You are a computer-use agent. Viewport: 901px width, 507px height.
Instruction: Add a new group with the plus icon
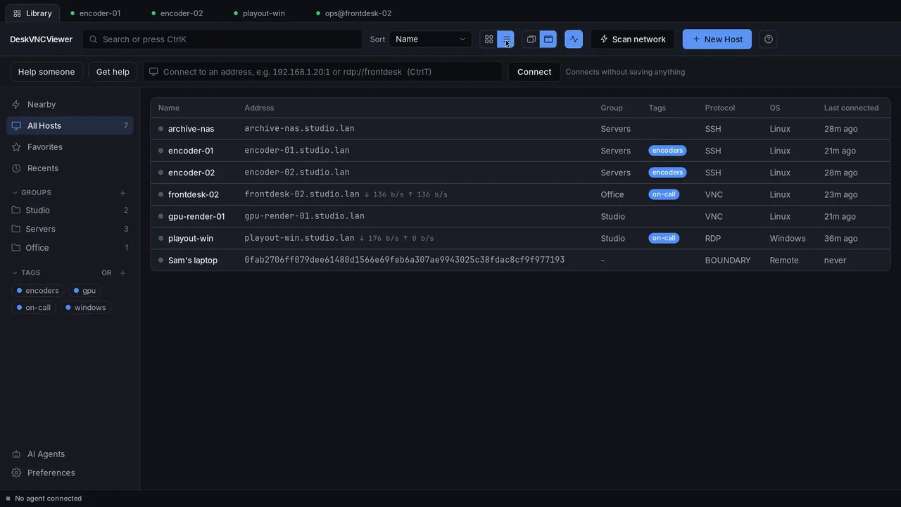click(122, 193)
